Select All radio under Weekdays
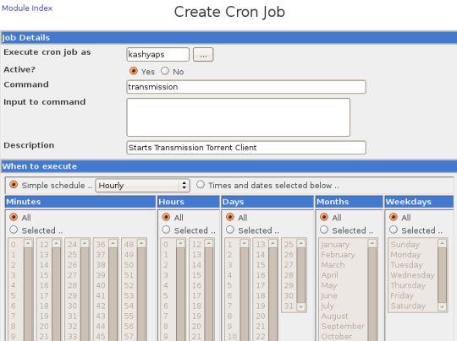Image resolution: width=457 pixels, height=341 pixels. (394, 217)
